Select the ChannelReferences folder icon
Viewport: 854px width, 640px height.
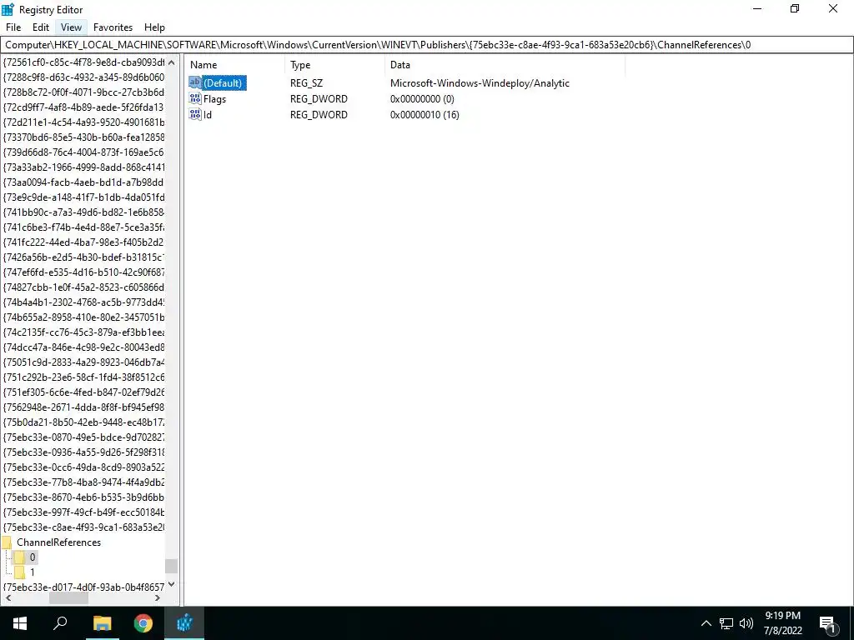point(7,542)
